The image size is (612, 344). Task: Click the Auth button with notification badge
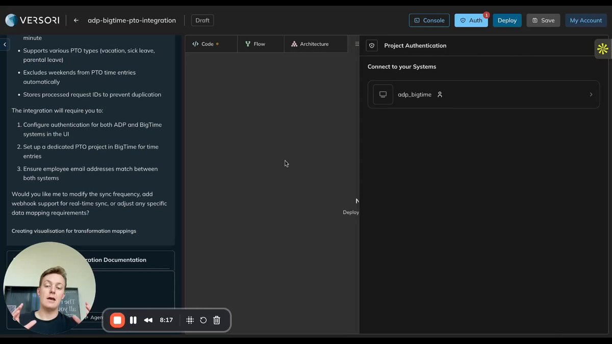[471, 20]
